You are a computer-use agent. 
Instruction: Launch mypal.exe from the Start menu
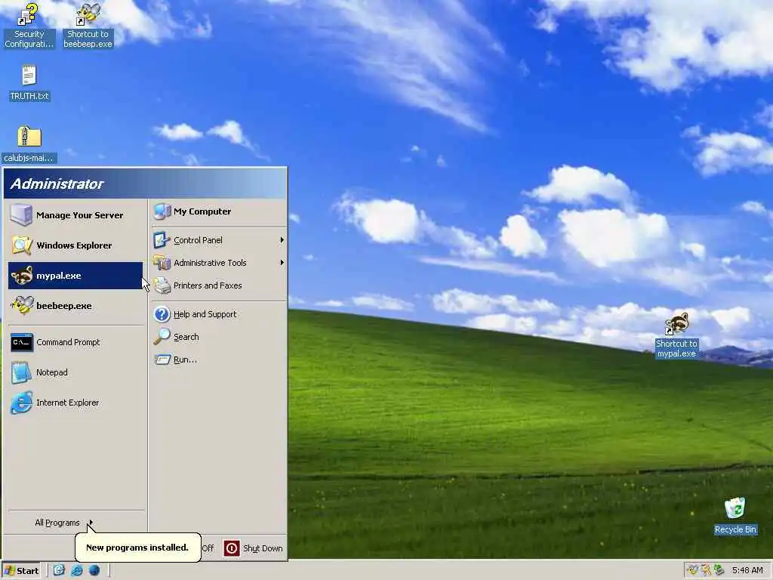coord(75,275)
